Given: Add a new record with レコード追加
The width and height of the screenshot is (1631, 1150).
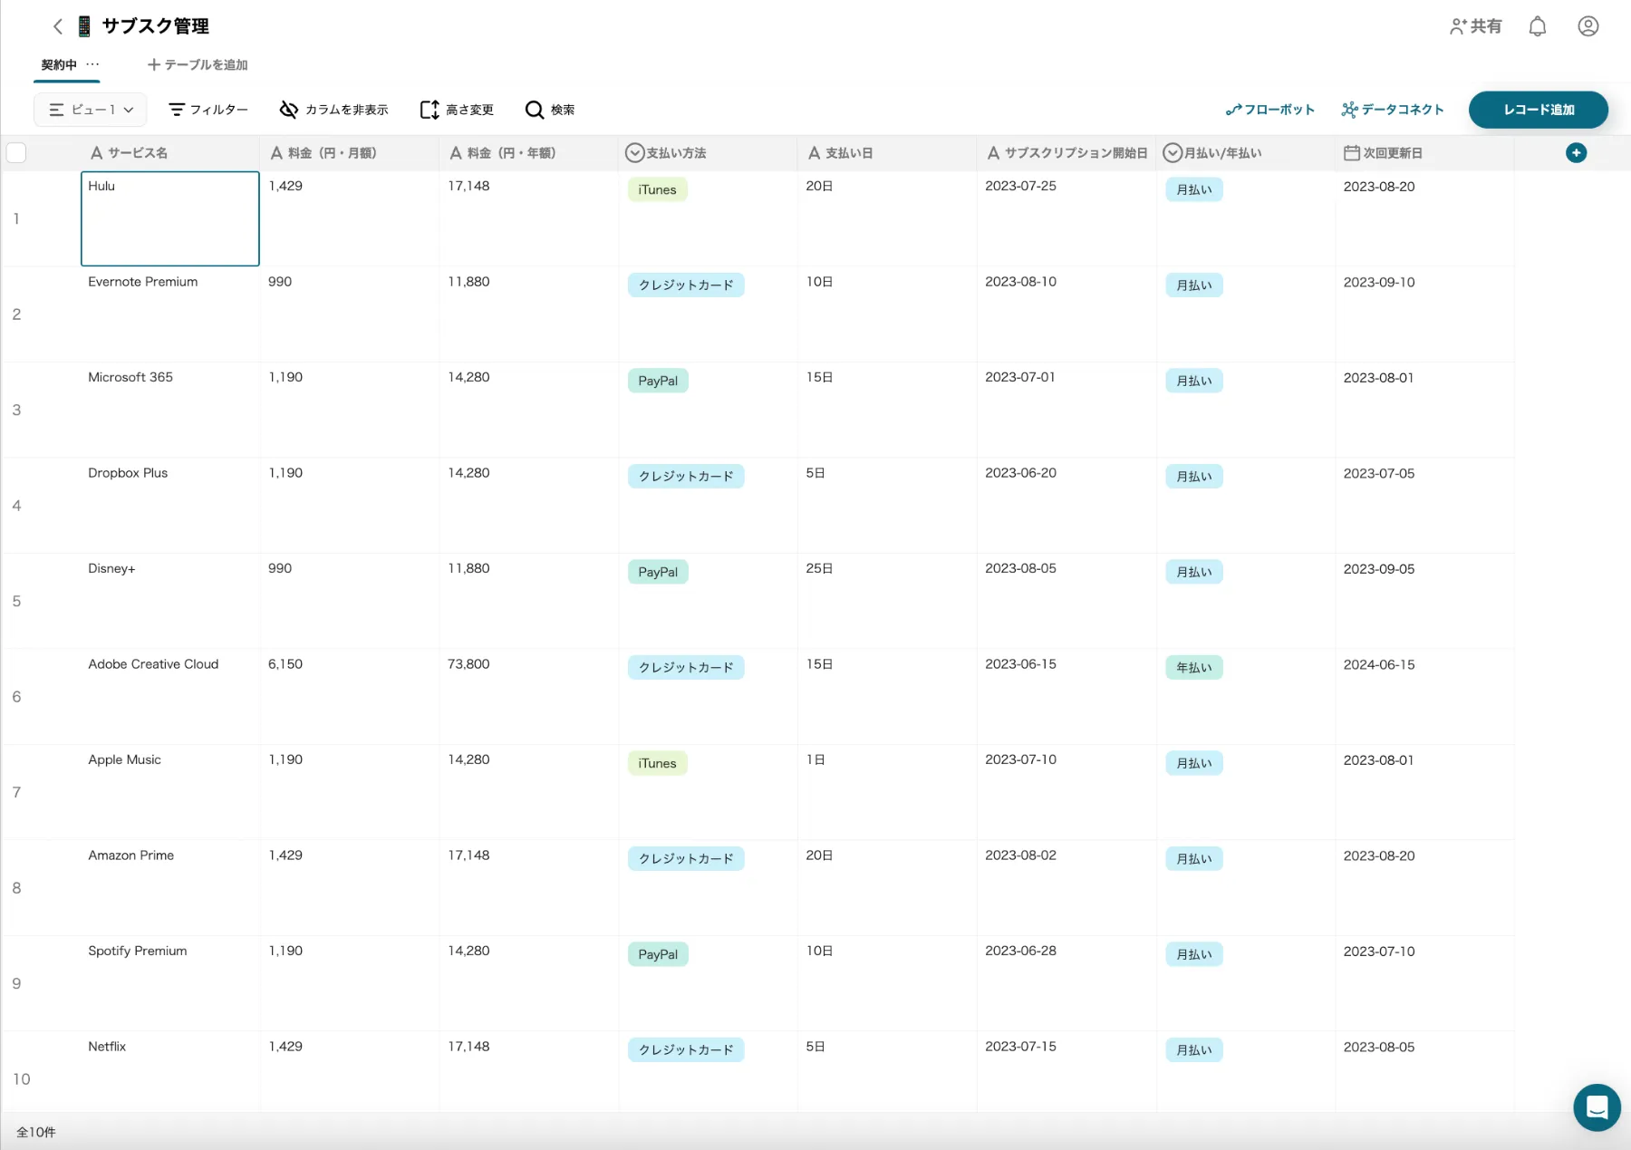Looking at the screenshot, I should click(x=1539, y=110).
